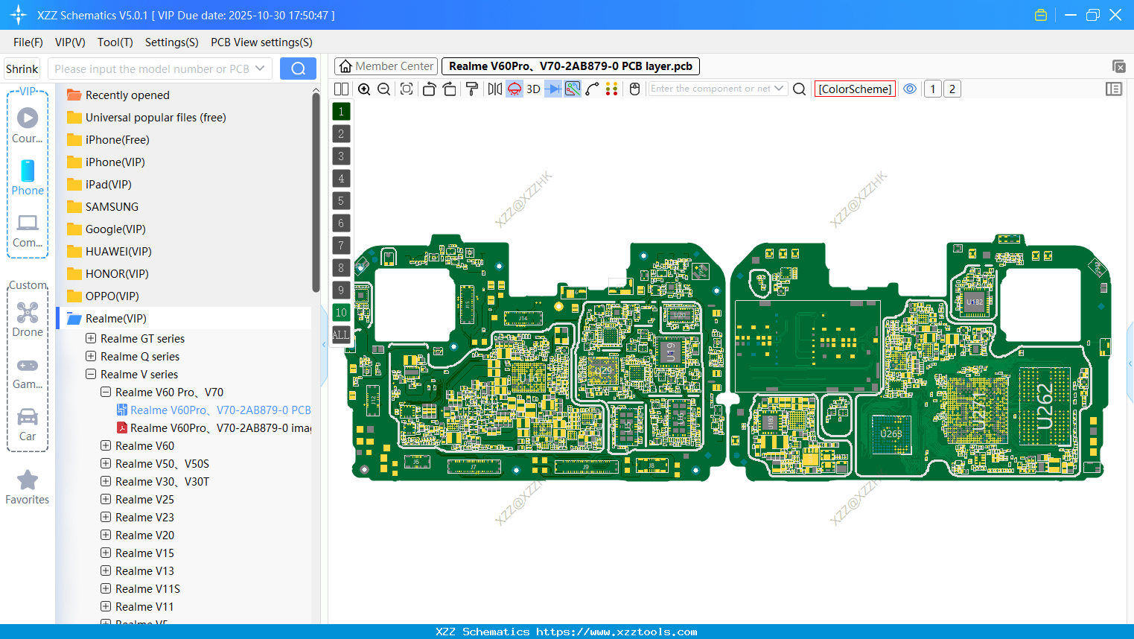Open the Favorites star icon
This screenshot has width=1134, height=639.
pos(28,488)
